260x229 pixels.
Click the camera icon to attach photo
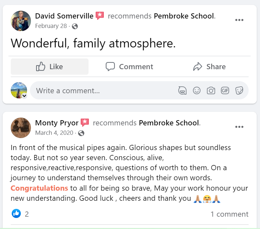[211, 91]
